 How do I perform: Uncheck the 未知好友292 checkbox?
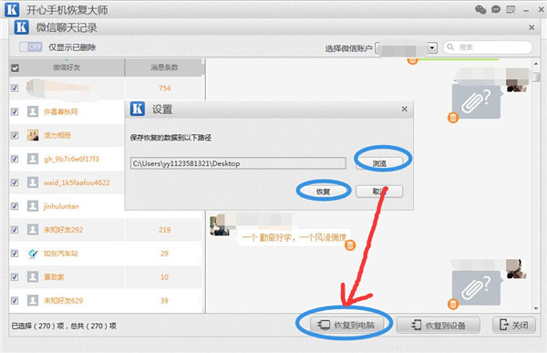(15, 230)
